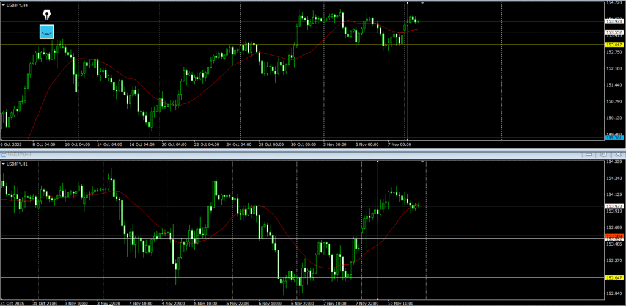Click the chart shift triangle on H4 chart
626x306 pixels.
click(x=422, y=4)
